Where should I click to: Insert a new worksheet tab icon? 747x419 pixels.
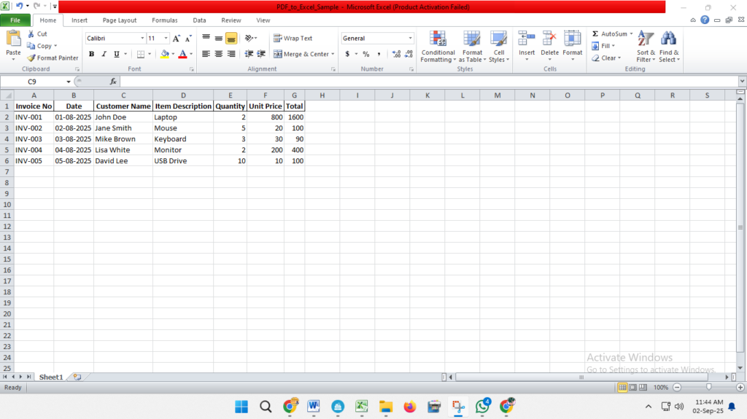(77, 377)
